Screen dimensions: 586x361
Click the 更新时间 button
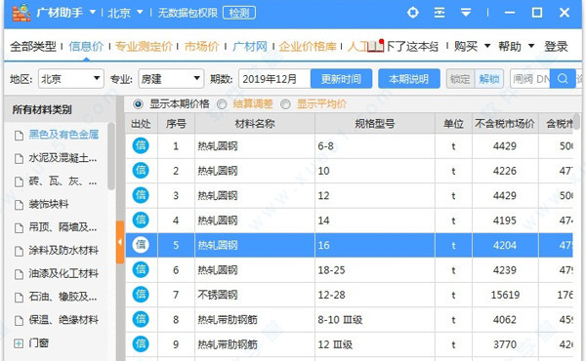[x=341, y=79]
